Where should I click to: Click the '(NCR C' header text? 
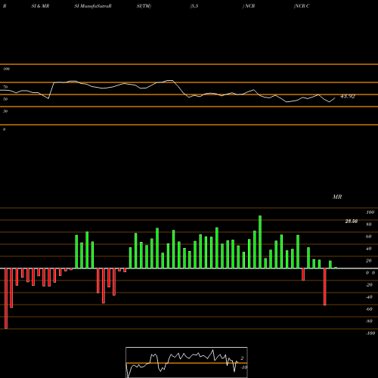302,6
